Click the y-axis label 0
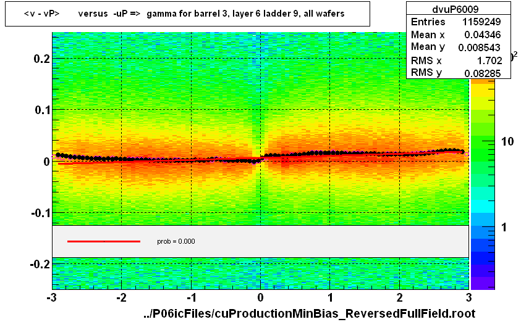The width and height of the screenshot is (521, 322). (x=46, y=162)
